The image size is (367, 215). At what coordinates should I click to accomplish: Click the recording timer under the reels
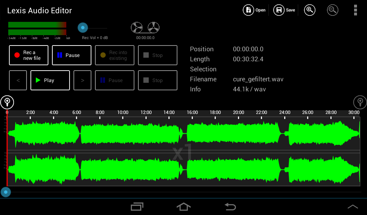click(x=146, y=38)
